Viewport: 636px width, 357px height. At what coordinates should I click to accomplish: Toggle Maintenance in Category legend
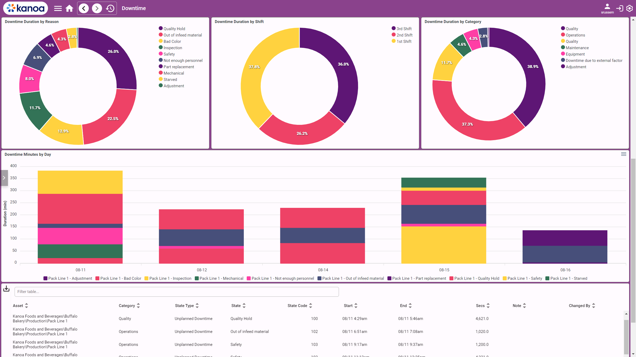[x=575, y=48]
